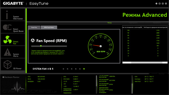
Task: Click the green Назад button
Action: click(x=110, y=23)
